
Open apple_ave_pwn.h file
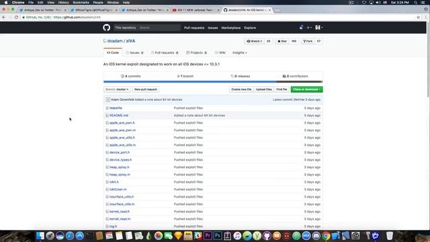click(122, 123)
